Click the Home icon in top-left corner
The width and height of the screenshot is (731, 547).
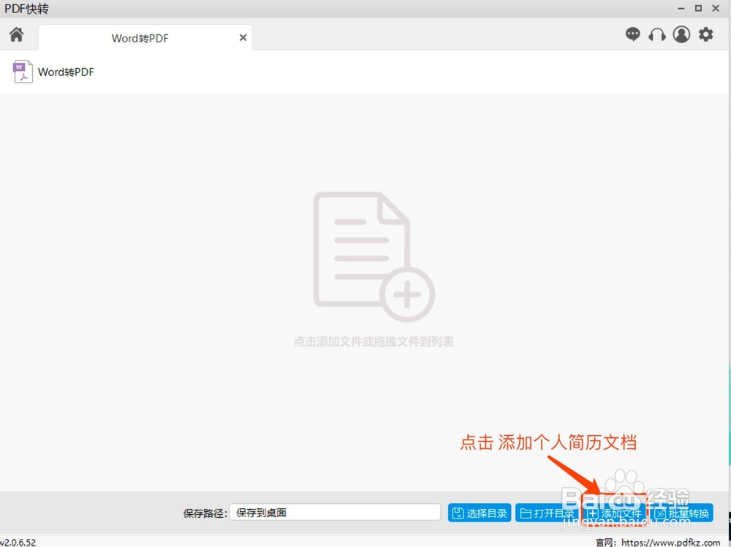(16, 34)
